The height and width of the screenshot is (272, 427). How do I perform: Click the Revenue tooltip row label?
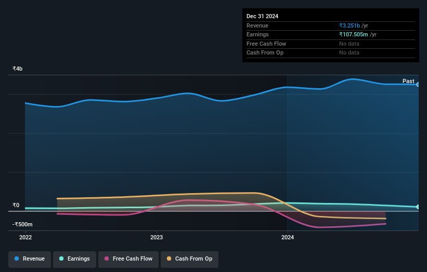point(257,25)
